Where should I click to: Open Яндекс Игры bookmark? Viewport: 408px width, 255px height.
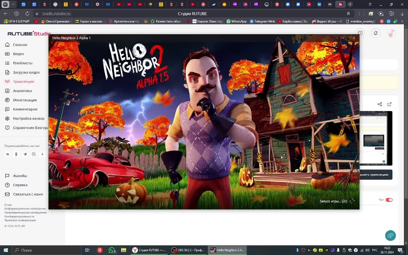(x=327, y=21)
